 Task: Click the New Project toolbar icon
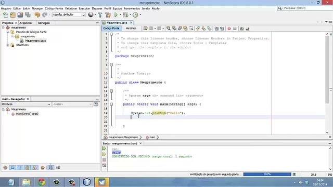12,15
